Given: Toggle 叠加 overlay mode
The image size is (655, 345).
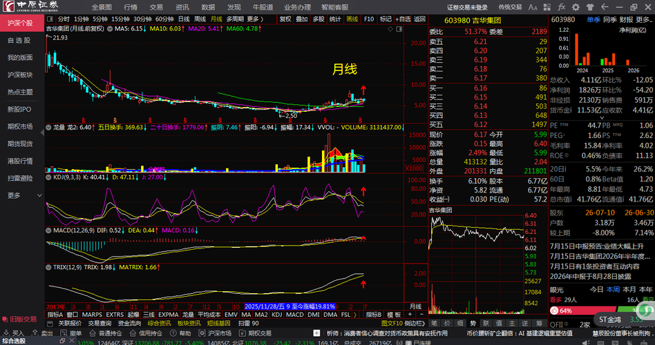Looking at the screenshot, I should coord(302,19).
